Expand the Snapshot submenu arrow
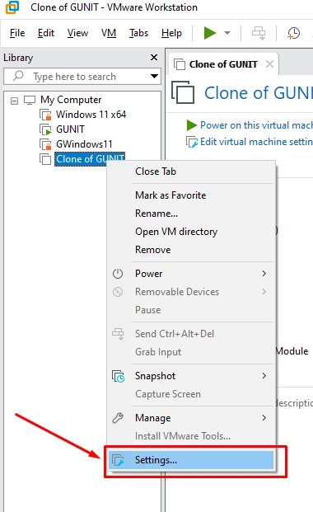Viewport: 313px width, 512px height. click(264, 376)
